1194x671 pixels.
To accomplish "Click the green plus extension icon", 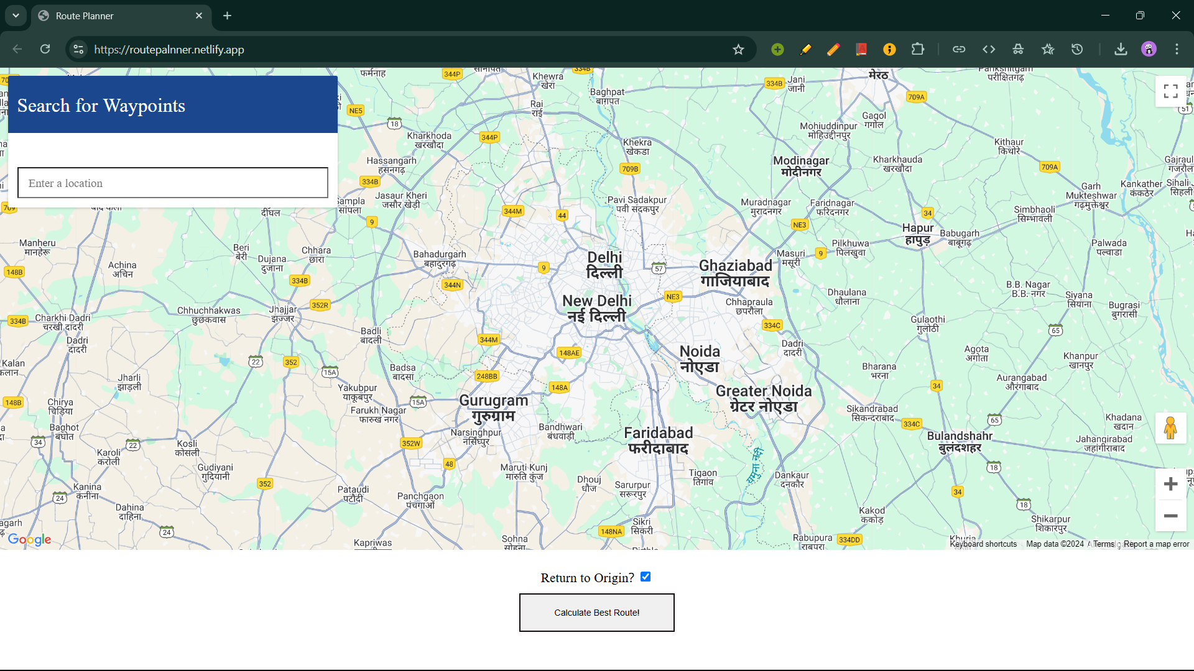I will point(777,49).
